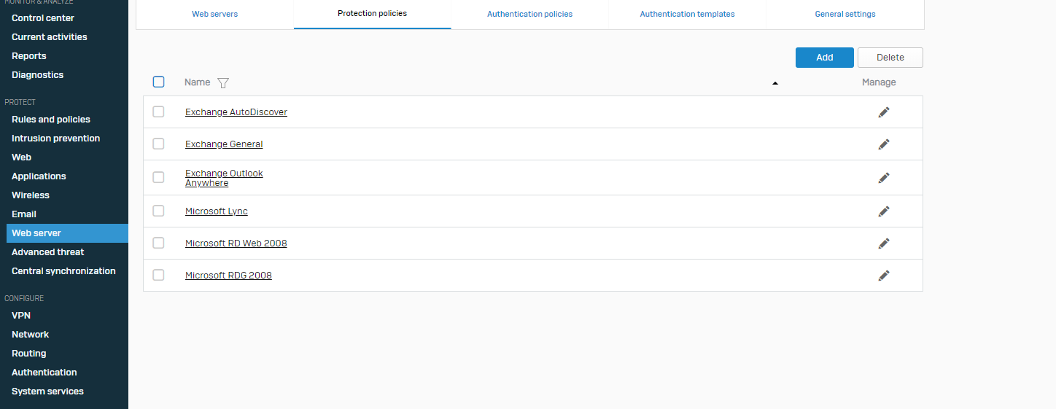Viewport: 1056px width, 409px height.
Task: Select Network in the sidebar
Action: pyautogui.click(x=30, y=334)
